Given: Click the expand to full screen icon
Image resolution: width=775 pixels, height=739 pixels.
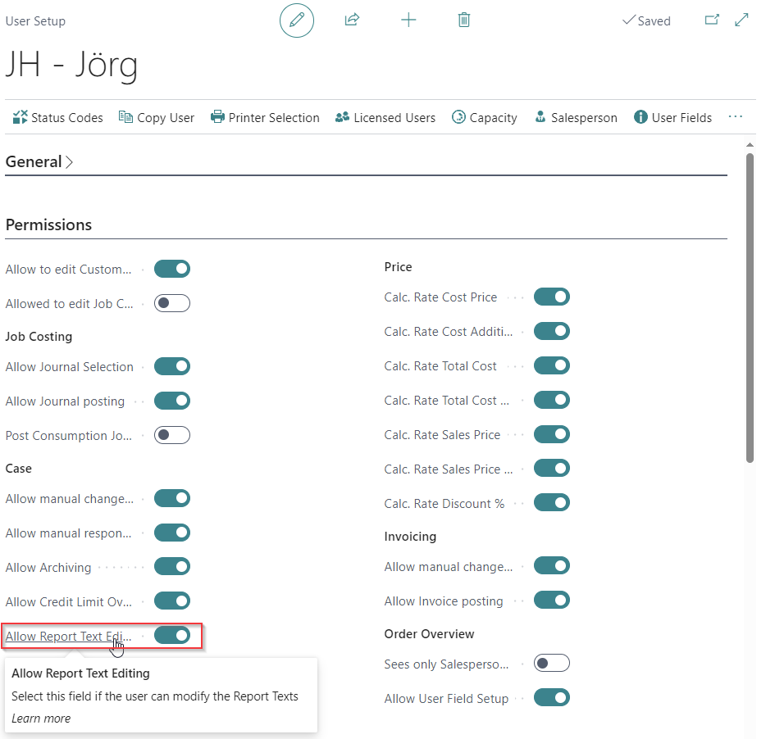Looking at the screenshot, I should point(742,20).
